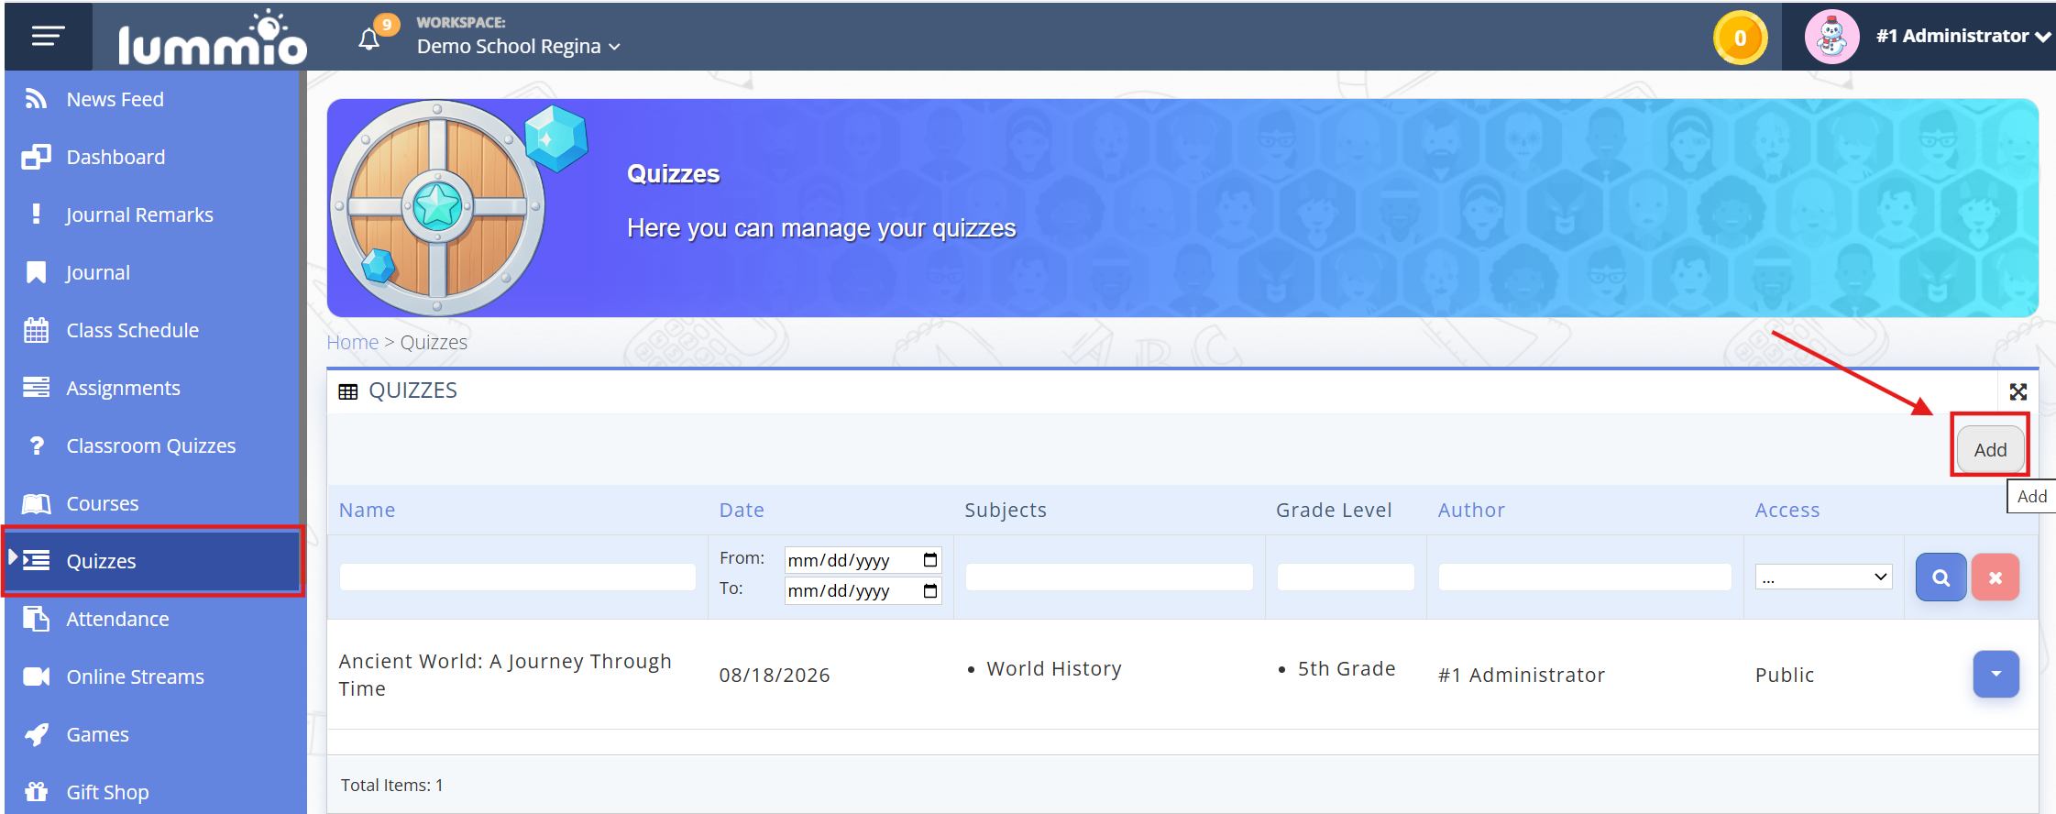Clear filters with the red X button

[x=1995, y=577]
